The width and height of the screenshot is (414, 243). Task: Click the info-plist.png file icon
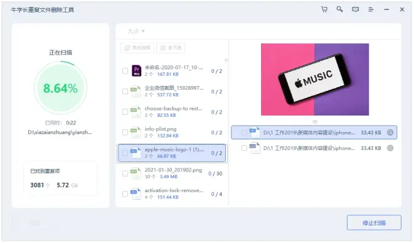[x=135, y=132]
